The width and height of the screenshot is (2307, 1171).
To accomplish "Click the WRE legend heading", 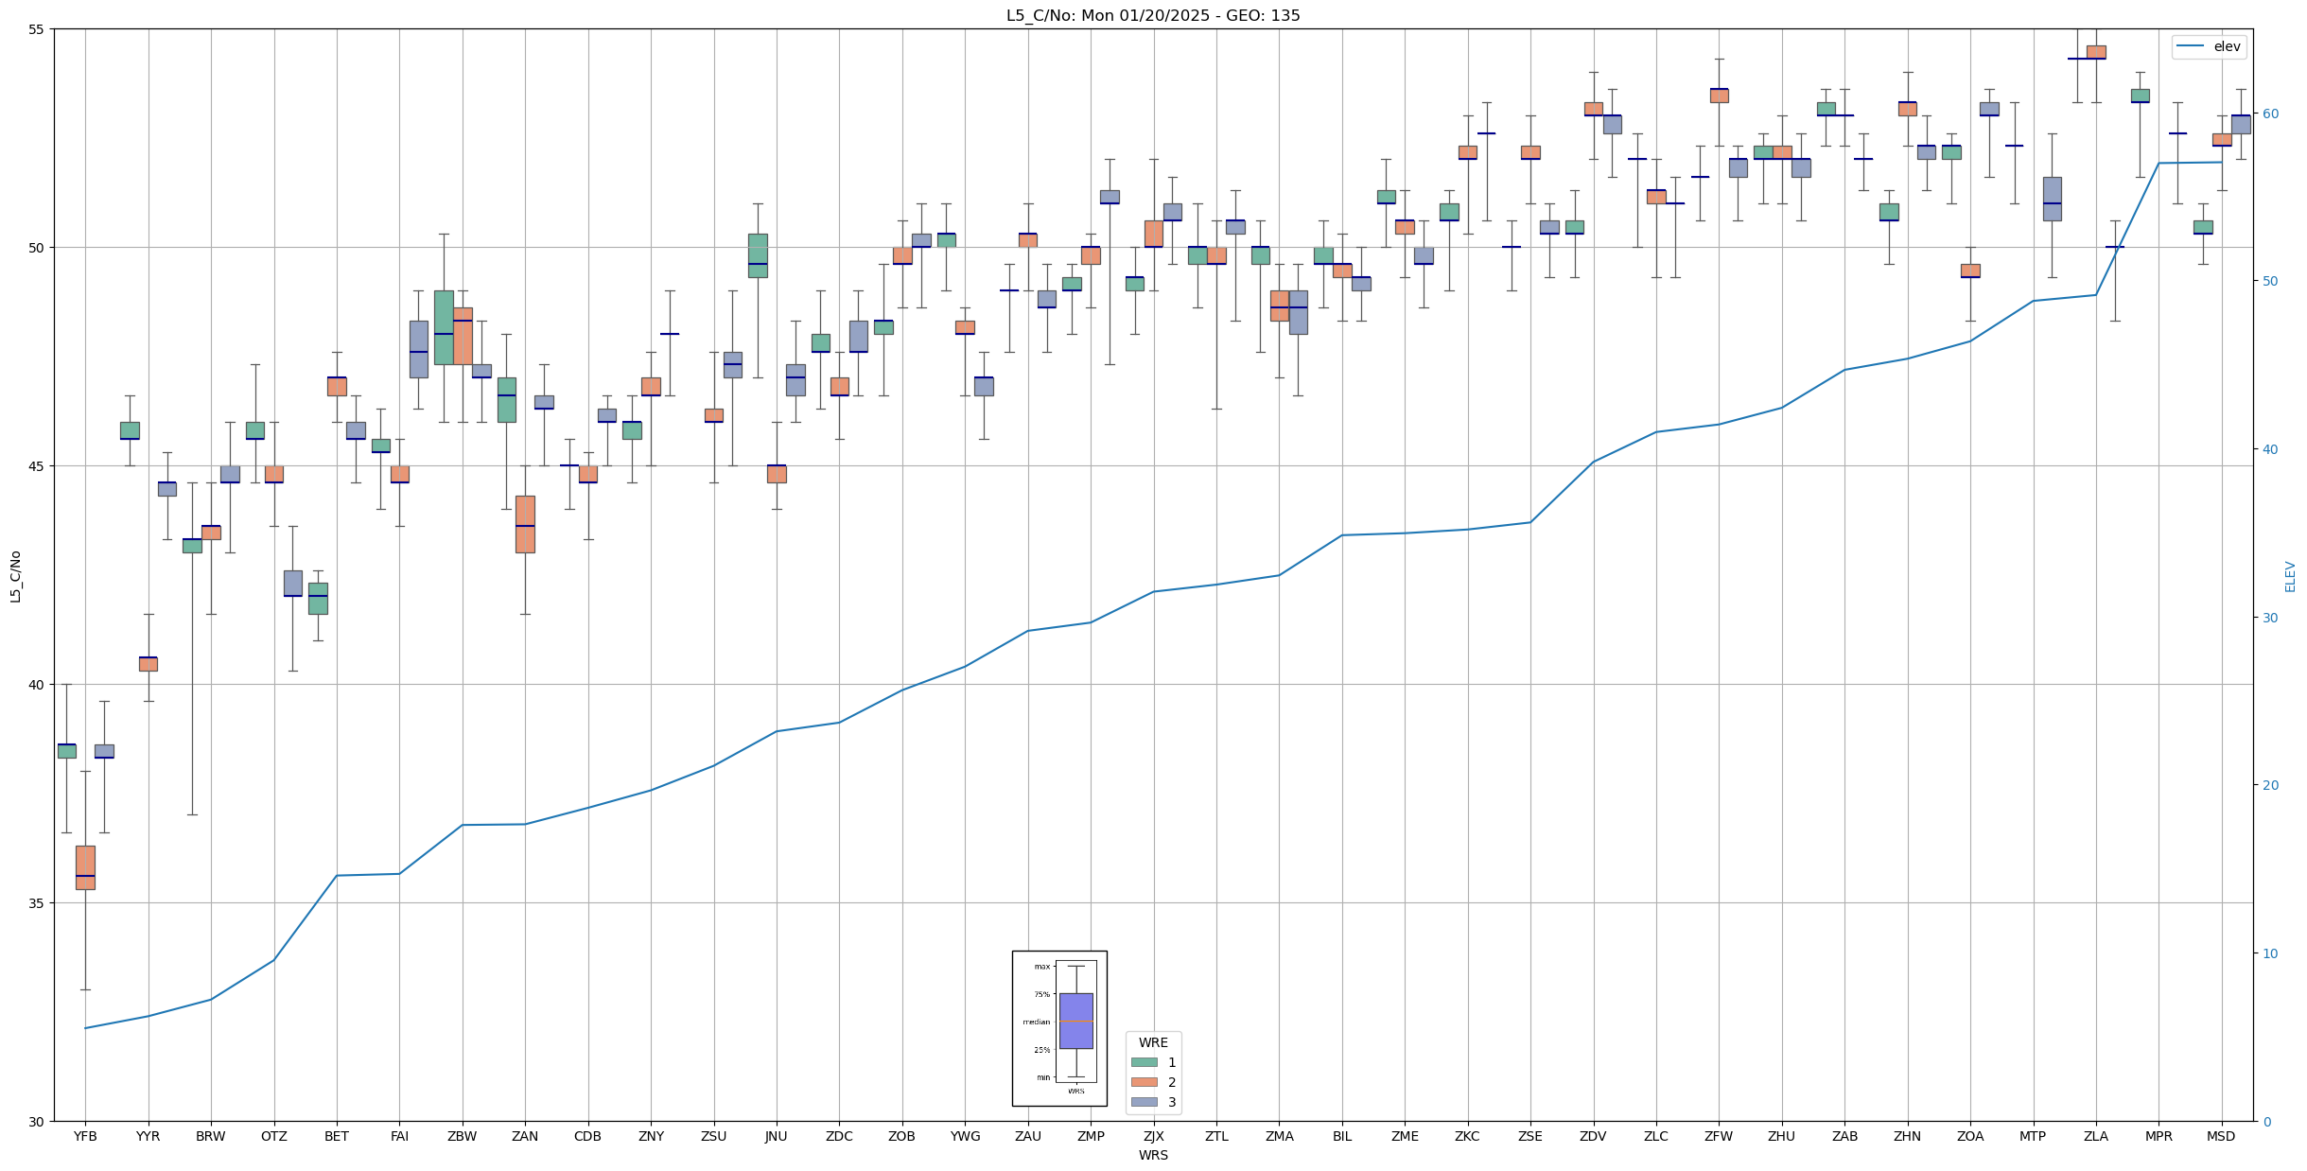I will [x=1152, y=1042].
